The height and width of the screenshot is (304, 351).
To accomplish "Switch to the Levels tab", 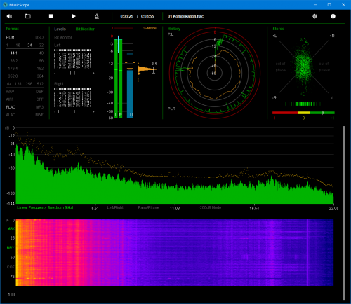I will [60, 29].
